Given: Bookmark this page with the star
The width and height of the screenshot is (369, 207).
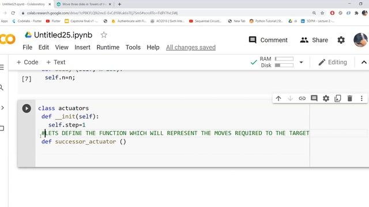Looking at the screenshot, I should pyautogui.click(x=322, y=13).
